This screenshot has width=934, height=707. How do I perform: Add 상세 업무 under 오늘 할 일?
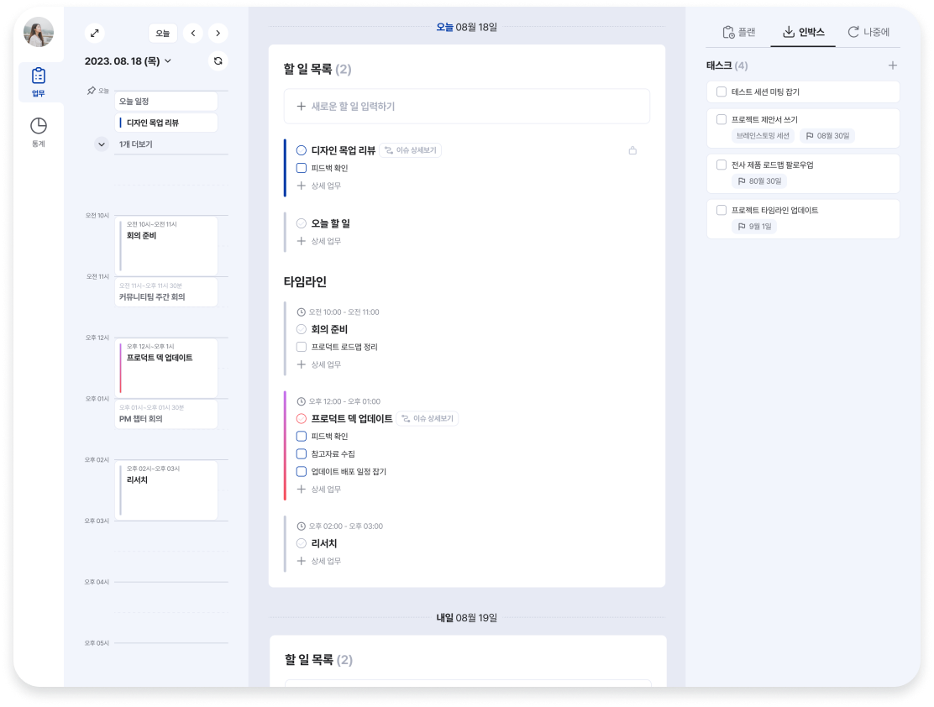[x=319, y=241]
